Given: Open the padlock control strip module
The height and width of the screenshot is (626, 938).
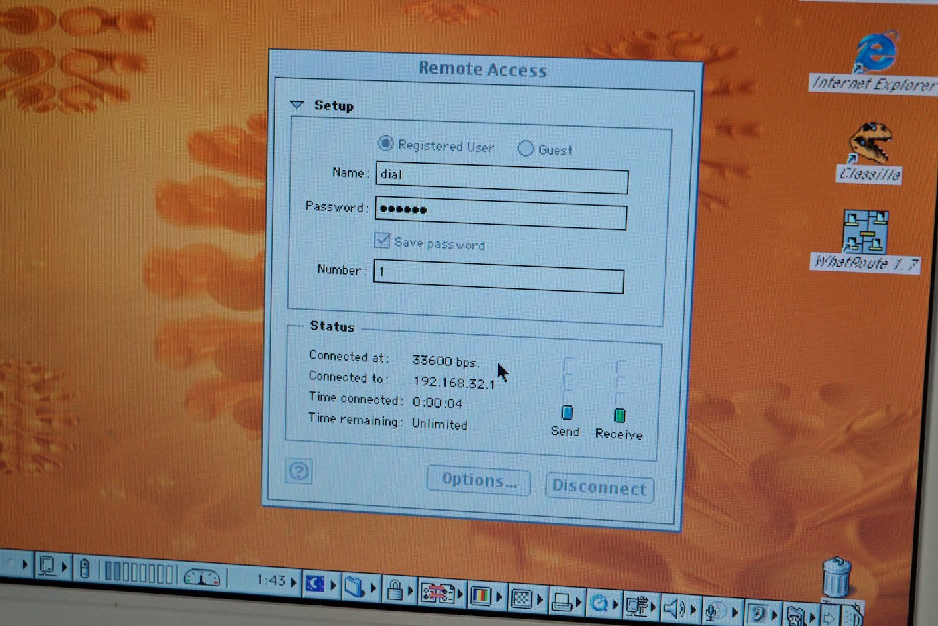Looking at the screenshot, I should pyautogui.click(x=395, y=590).
